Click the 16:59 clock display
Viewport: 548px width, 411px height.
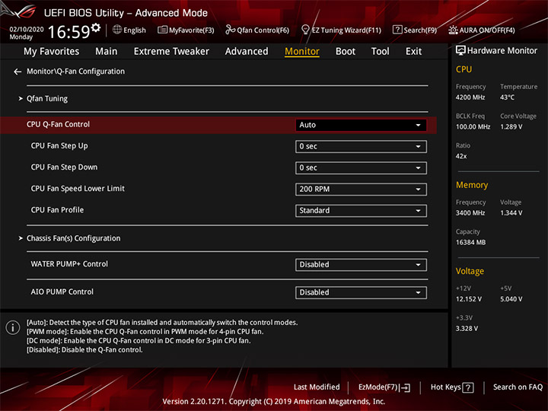pyautogui.click(x=68, y=32)
